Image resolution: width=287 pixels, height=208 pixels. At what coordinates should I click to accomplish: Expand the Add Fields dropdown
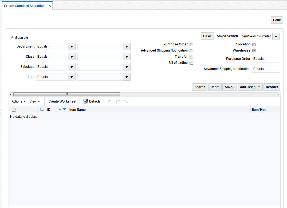(250, 87)
